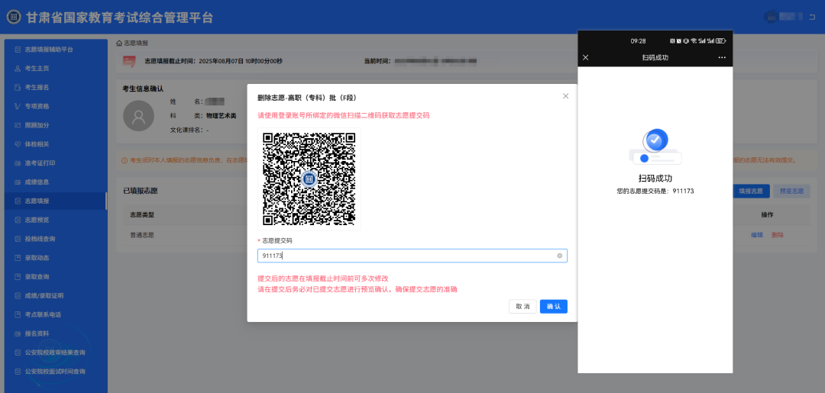This screenshot has height=393, width=825.
Task: Click the 专项资格 sidebar icon
Action: [18, 106]
